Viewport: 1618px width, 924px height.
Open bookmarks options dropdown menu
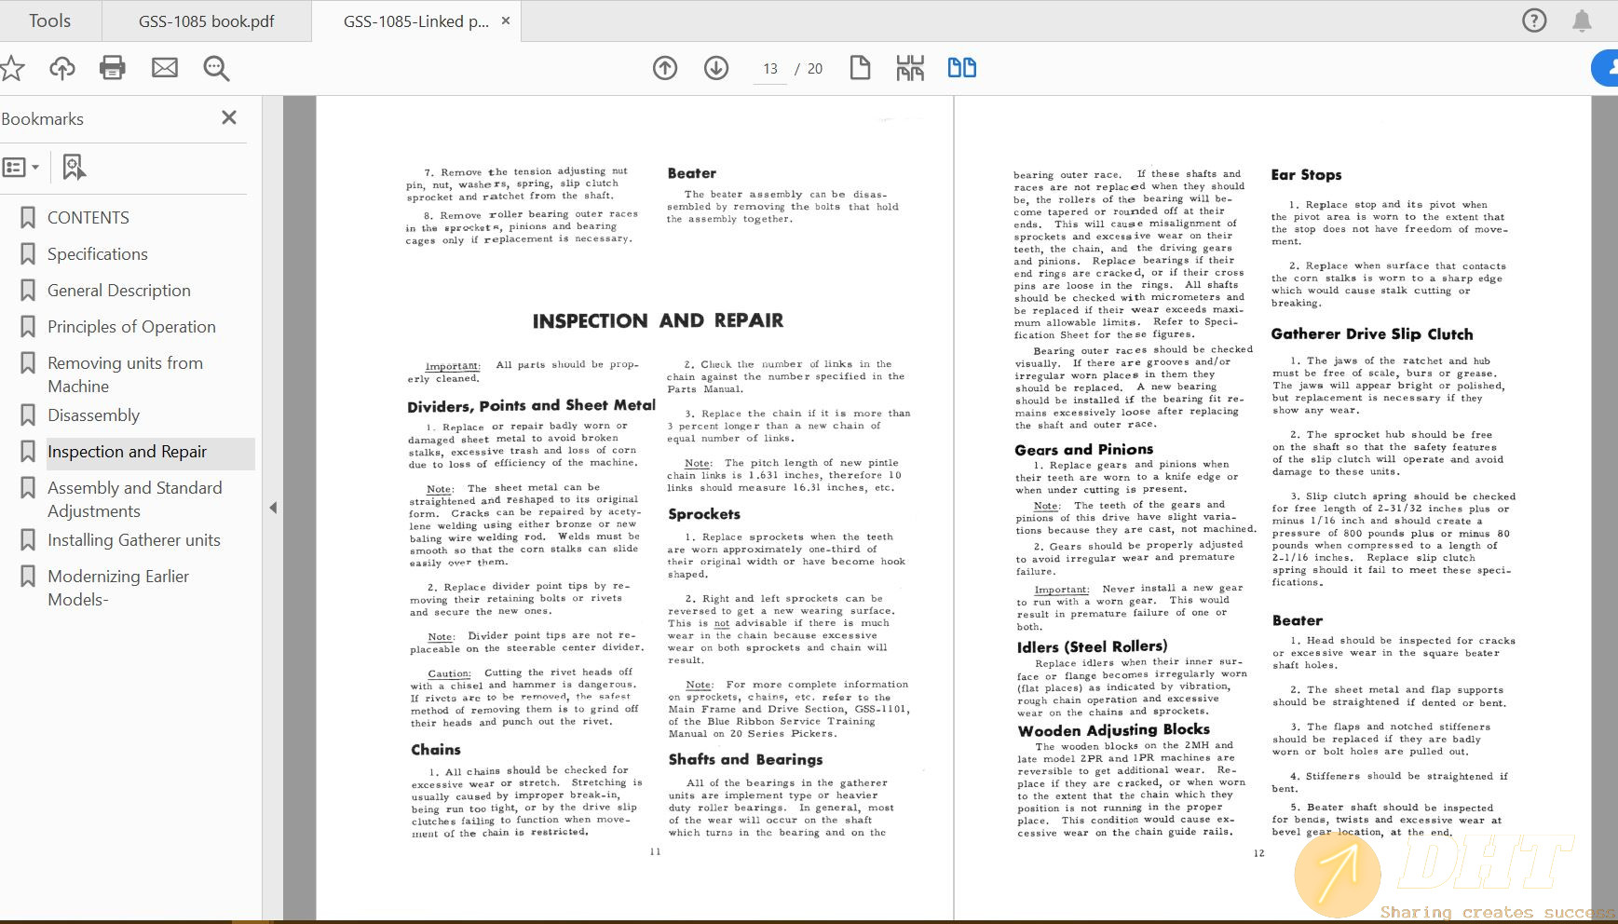coord(20,168)
